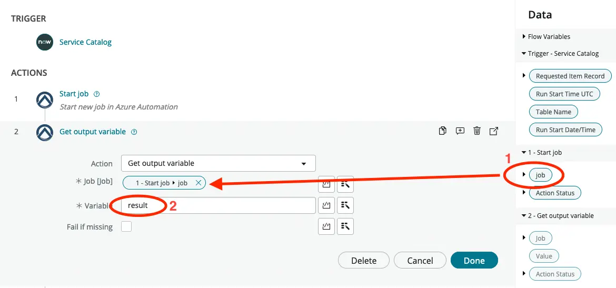Image resolution: width=616 pixels, height=288 pixels.
Task: Copy the Get output variable action
Action: tap(443, 131)
